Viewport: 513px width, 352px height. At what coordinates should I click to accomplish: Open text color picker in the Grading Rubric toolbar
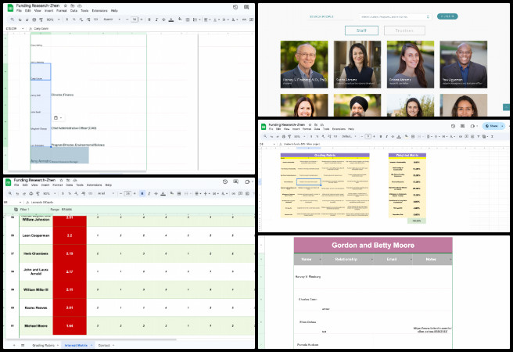pyautogui.click(x=399, y=136)
